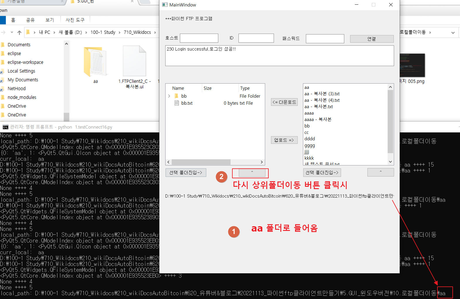Select eclipse in Explorer navigation pane
Viewport: 460px width, 299px height.
tap(14, 53)
